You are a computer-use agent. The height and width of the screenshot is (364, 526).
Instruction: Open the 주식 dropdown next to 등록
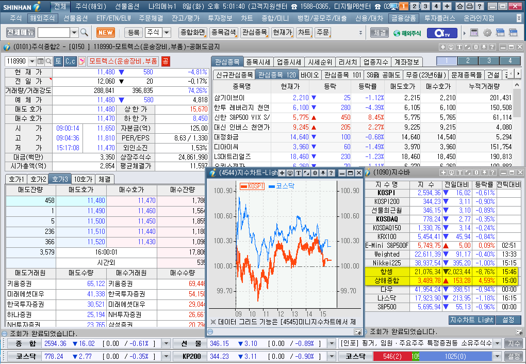click(167, 33)
